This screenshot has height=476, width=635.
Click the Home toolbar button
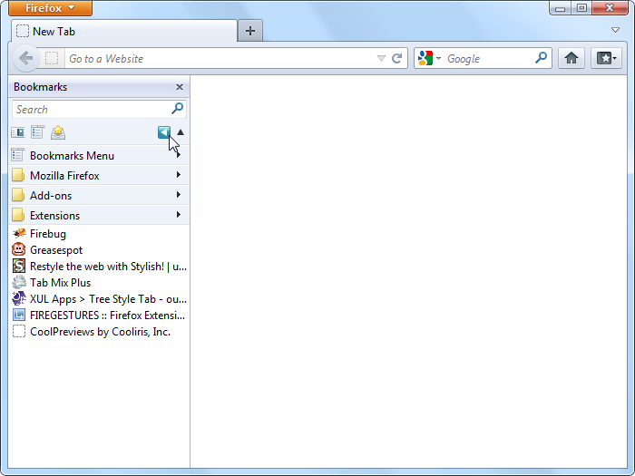pyautogui.click(x=571, y=58)
